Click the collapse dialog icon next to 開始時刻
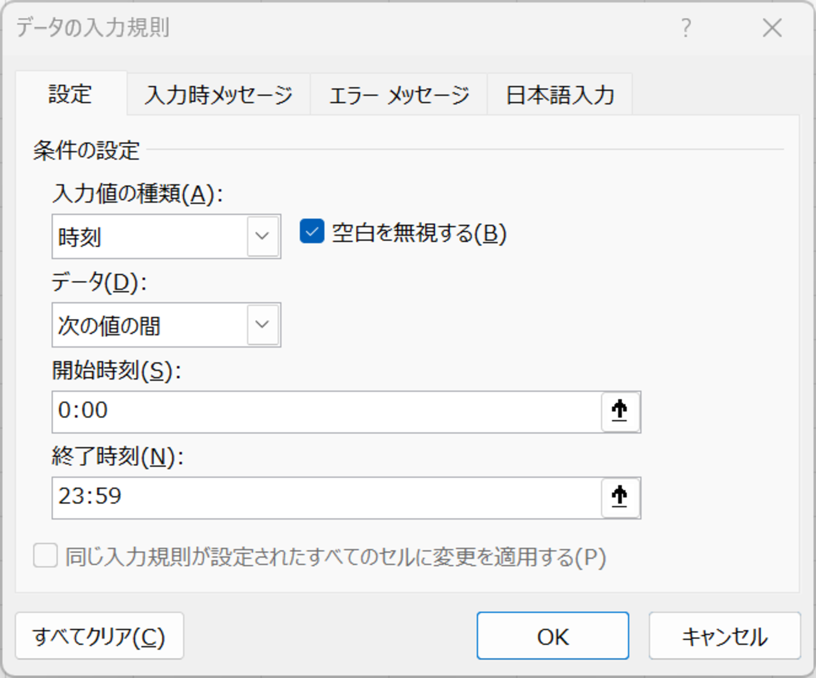The image size is (816, 678). pyautogui.click(x=620, y=411)
